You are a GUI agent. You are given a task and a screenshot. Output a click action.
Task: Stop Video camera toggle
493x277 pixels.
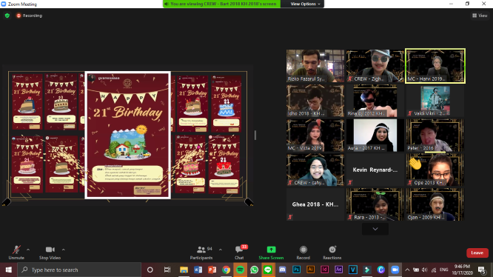(x=50, y=253)
